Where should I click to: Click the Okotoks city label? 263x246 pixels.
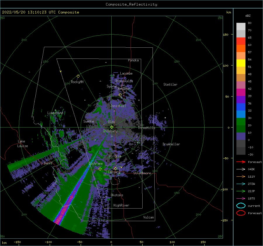117,195
